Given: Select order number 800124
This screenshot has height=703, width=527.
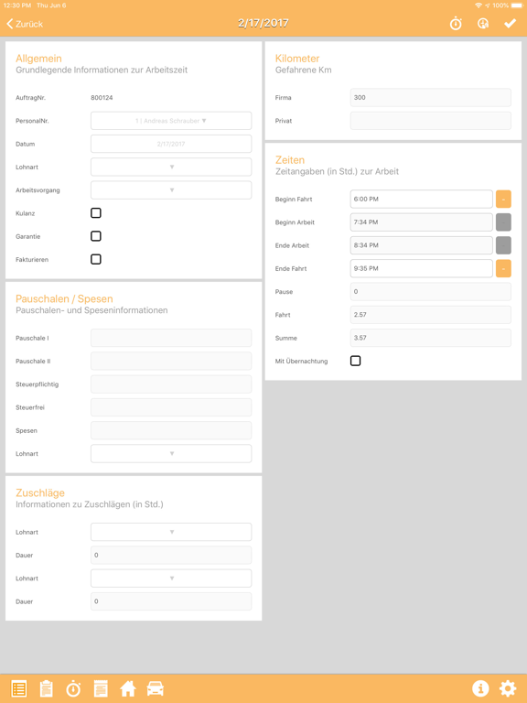Looking at the screenshot, I should coord(102,98).
